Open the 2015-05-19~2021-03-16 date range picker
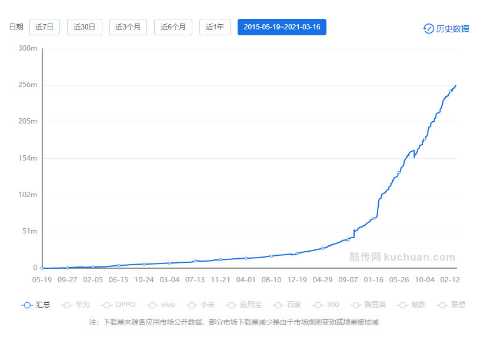Screen dimensions: 487x337 pyautogui.click(x=282, y=27)
